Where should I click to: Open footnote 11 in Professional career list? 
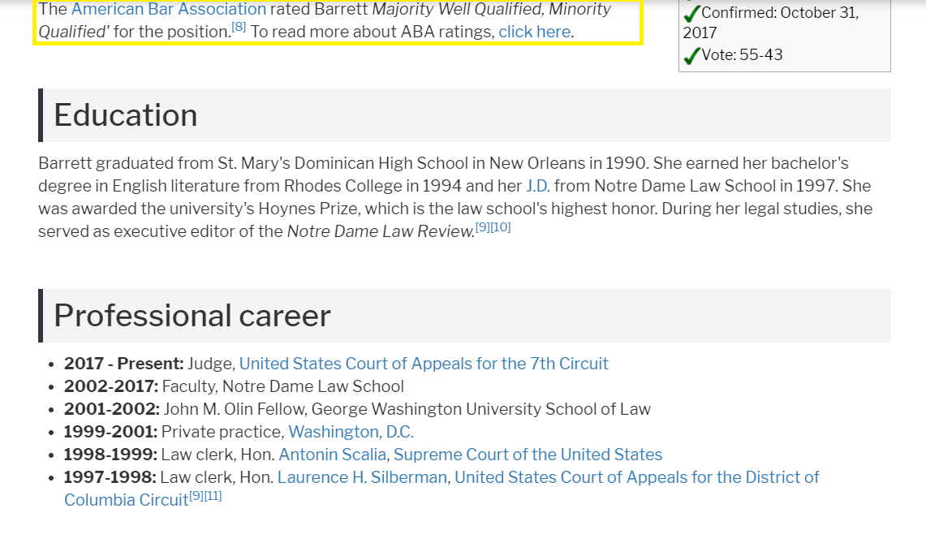[213, 496]
